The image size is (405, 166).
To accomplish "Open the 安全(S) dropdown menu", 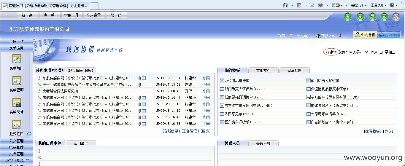I will 359,5.
